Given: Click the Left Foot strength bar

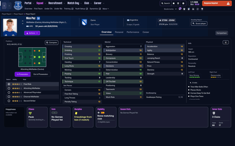Looking at the screenshot, I should click(194, 77).
